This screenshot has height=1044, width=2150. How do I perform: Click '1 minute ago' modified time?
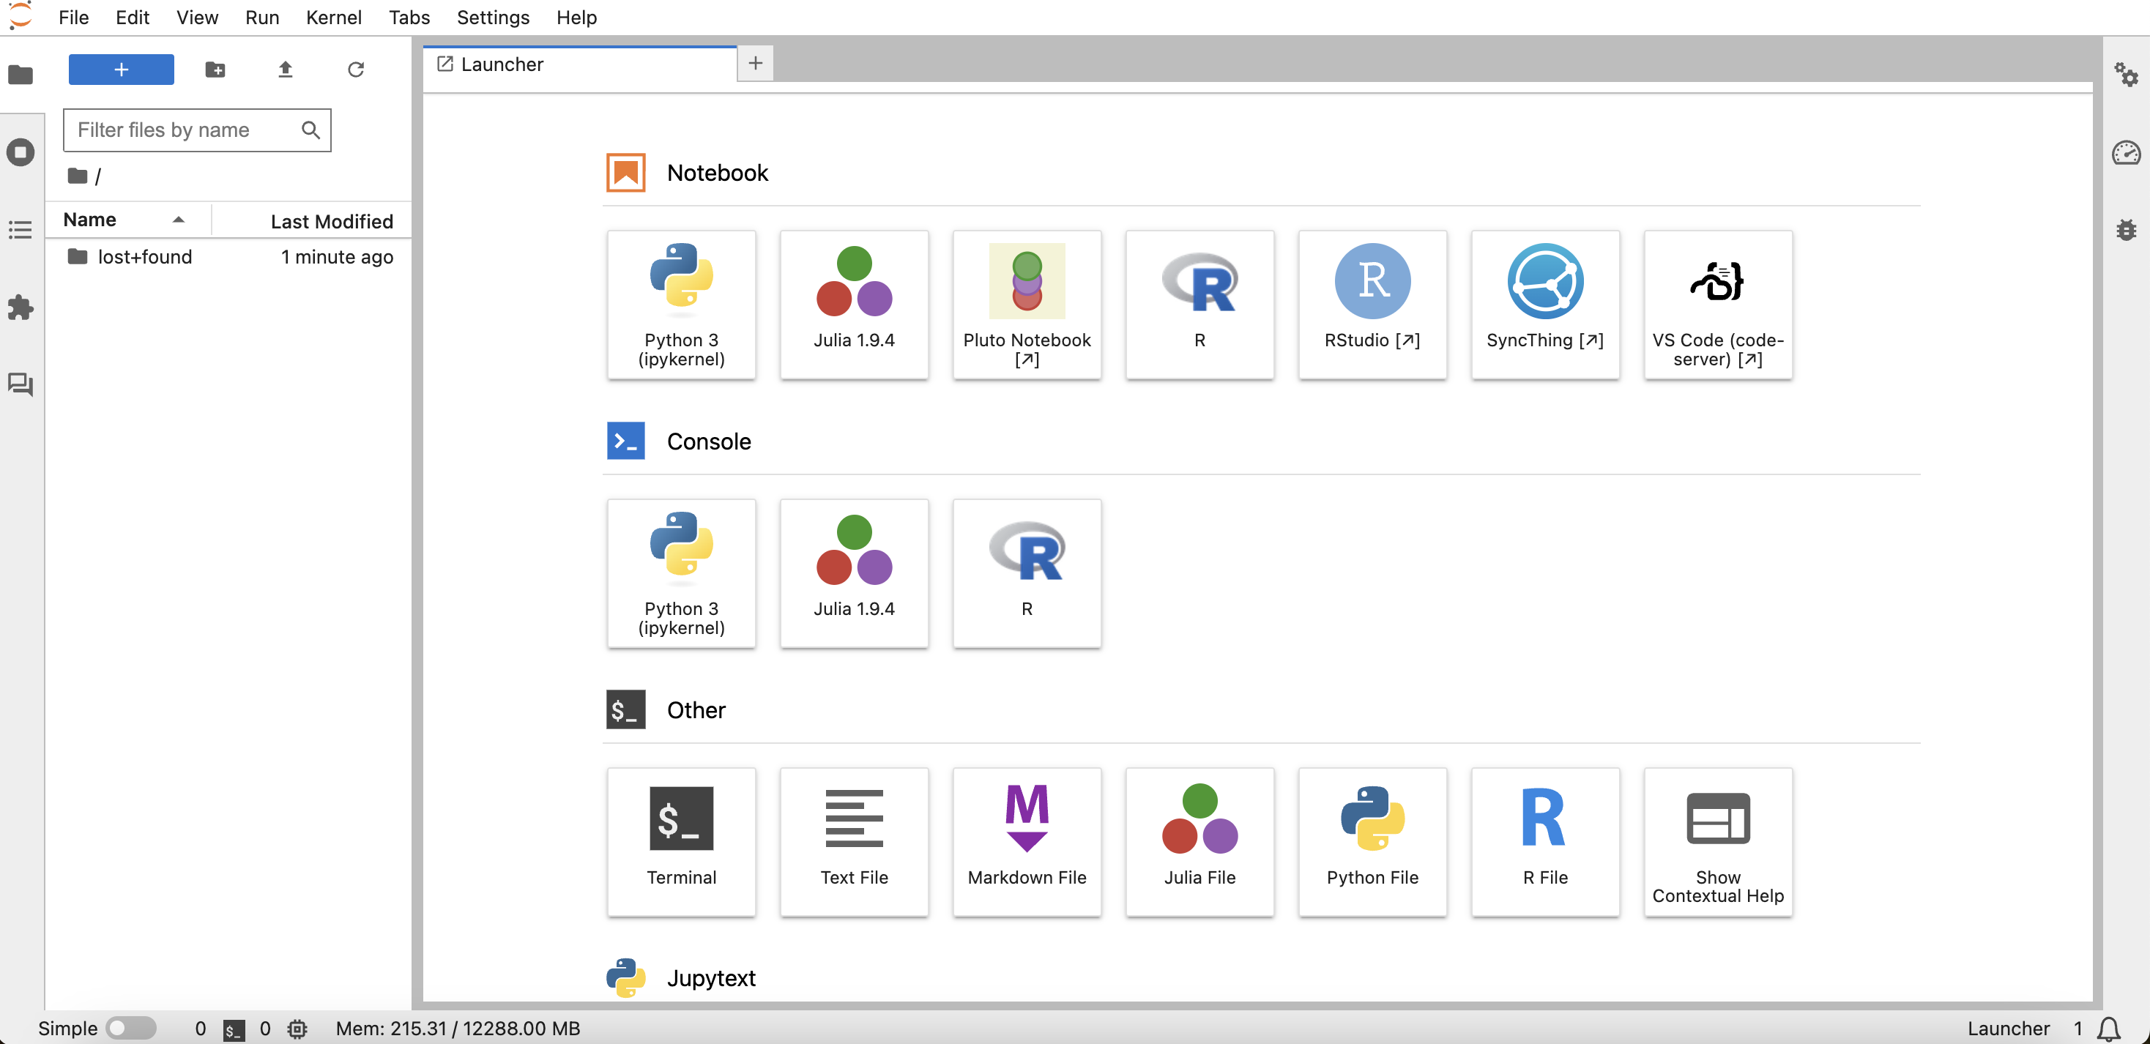point(337,257)
